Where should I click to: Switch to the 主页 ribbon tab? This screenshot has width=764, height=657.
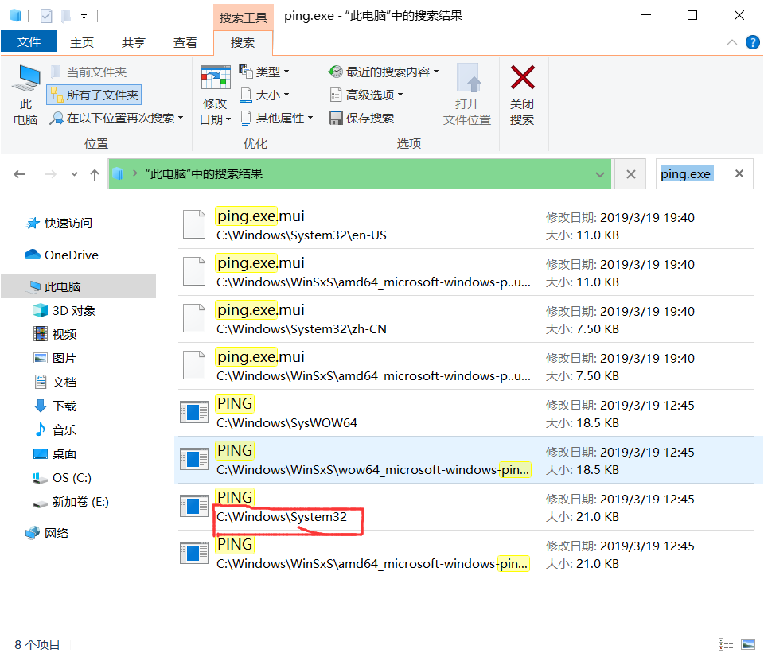82,42
